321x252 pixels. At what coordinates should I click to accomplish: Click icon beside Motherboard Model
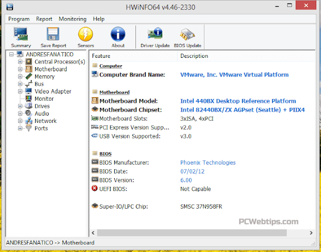coord(95,100)
